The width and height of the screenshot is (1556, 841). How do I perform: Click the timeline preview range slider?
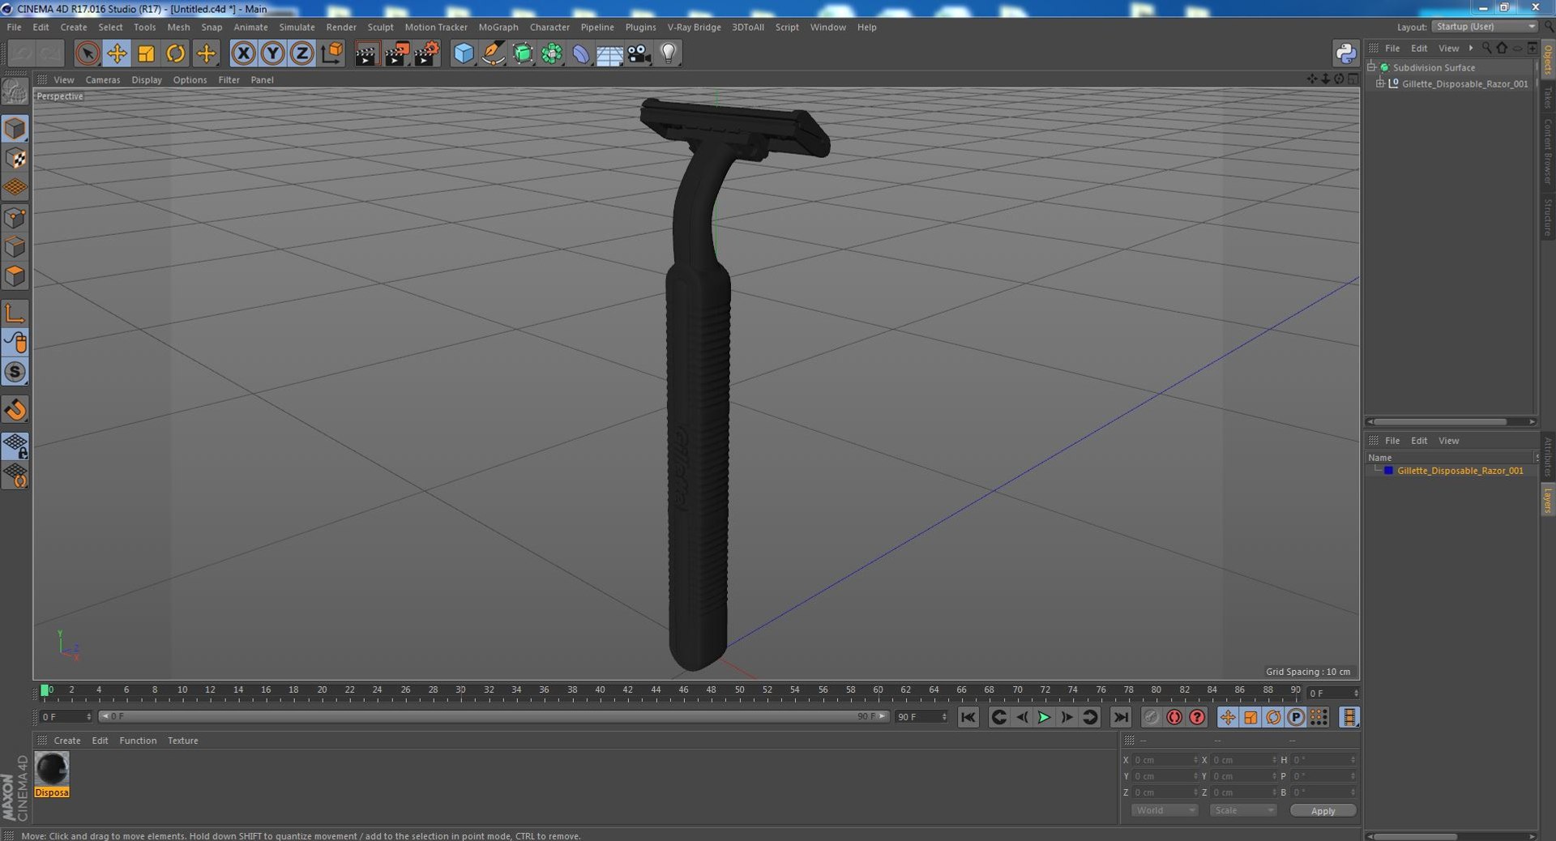click(494, 716)
